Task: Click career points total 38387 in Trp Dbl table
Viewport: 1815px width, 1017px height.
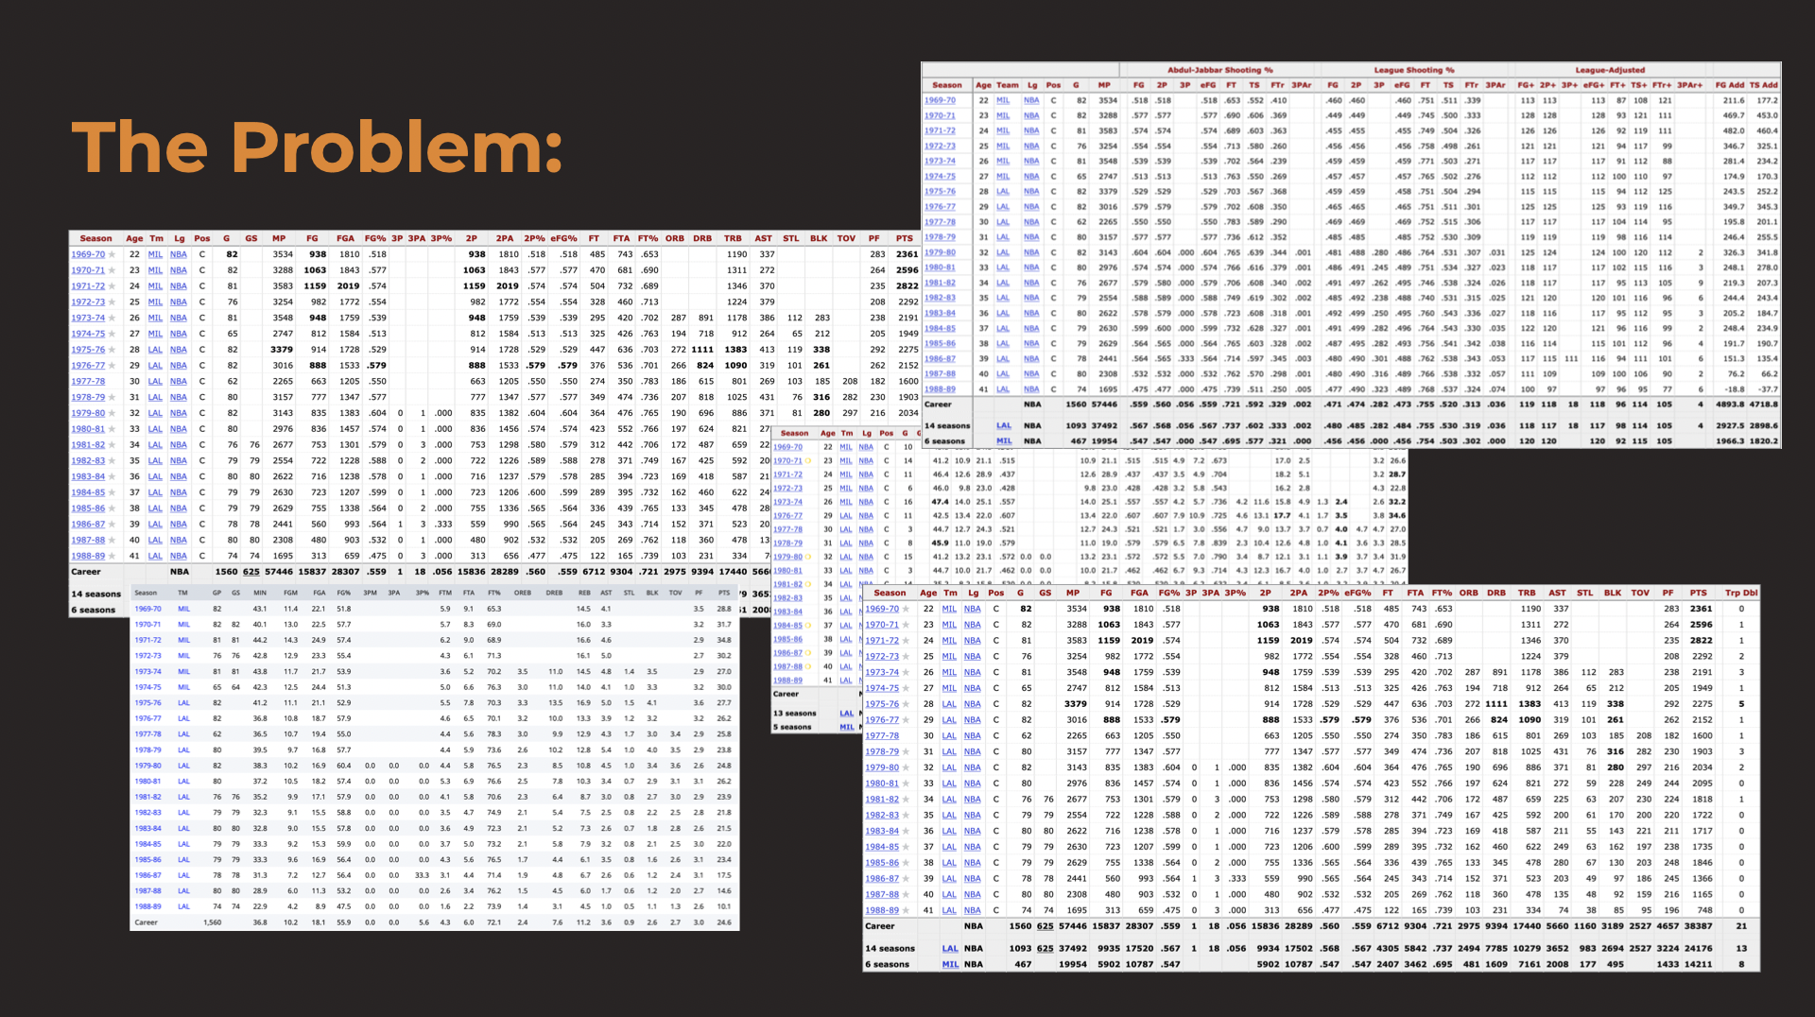Action: 1698,926
